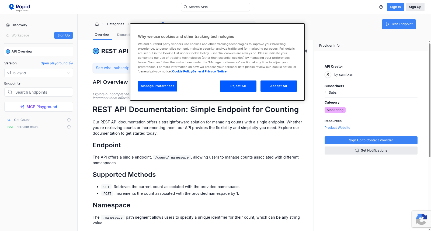Switch to the Overview tab
Screen dimensions: 431x231
[x=102, y=35]
